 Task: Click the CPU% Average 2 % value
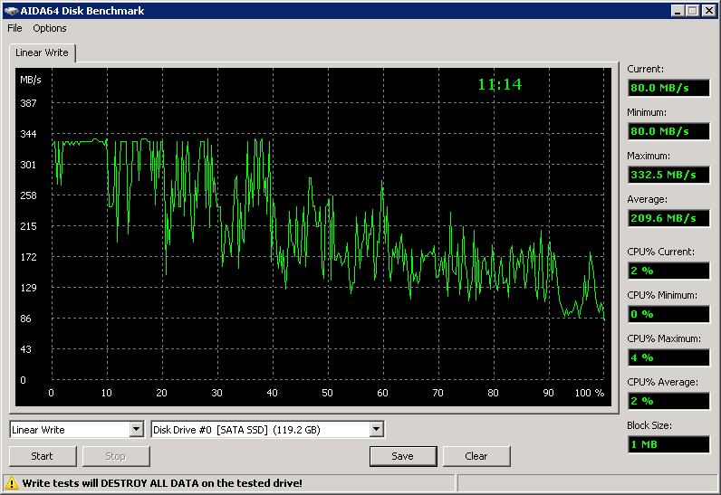coord(668,401)
